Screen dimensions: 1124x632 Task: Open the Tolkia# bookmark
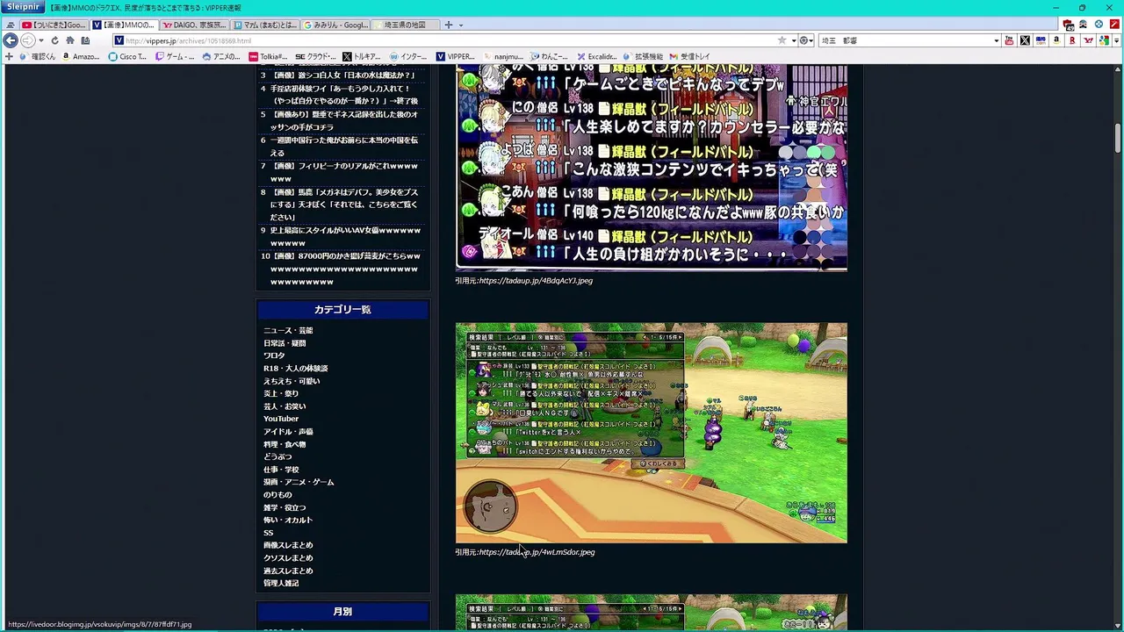[x=268, y=56]
